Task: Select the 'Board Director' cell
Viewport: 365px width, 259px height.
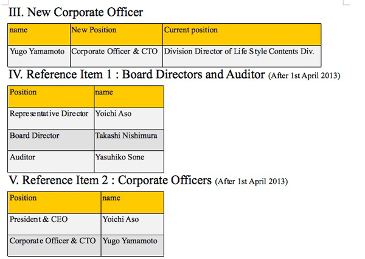Action: (51, 140)
